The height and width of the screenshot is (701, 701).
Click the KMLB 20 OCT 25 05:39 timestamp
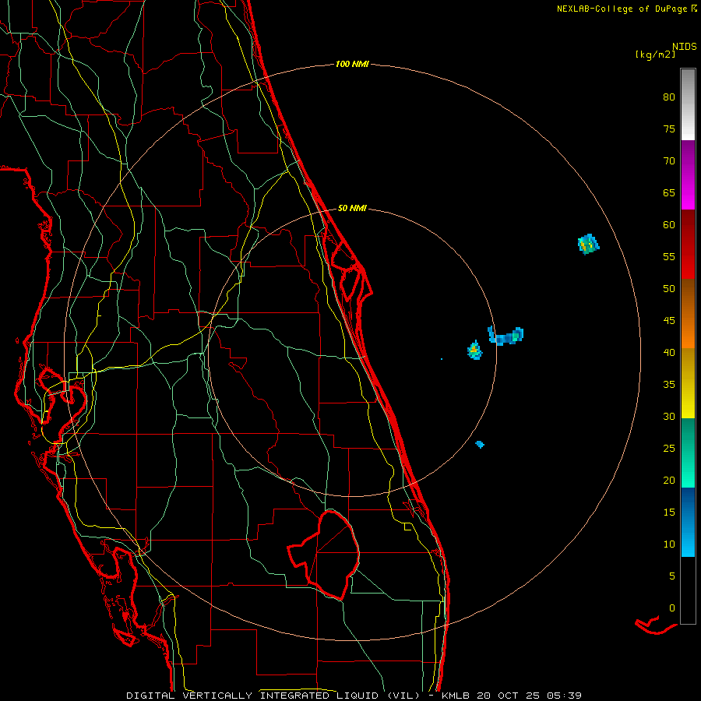point(512,696)
